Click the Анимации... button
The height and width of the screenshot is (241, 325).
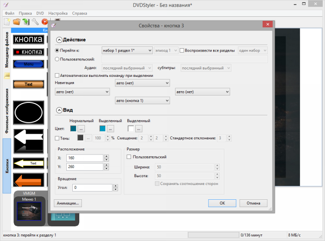pyautogui.click(x=68, y=203)
